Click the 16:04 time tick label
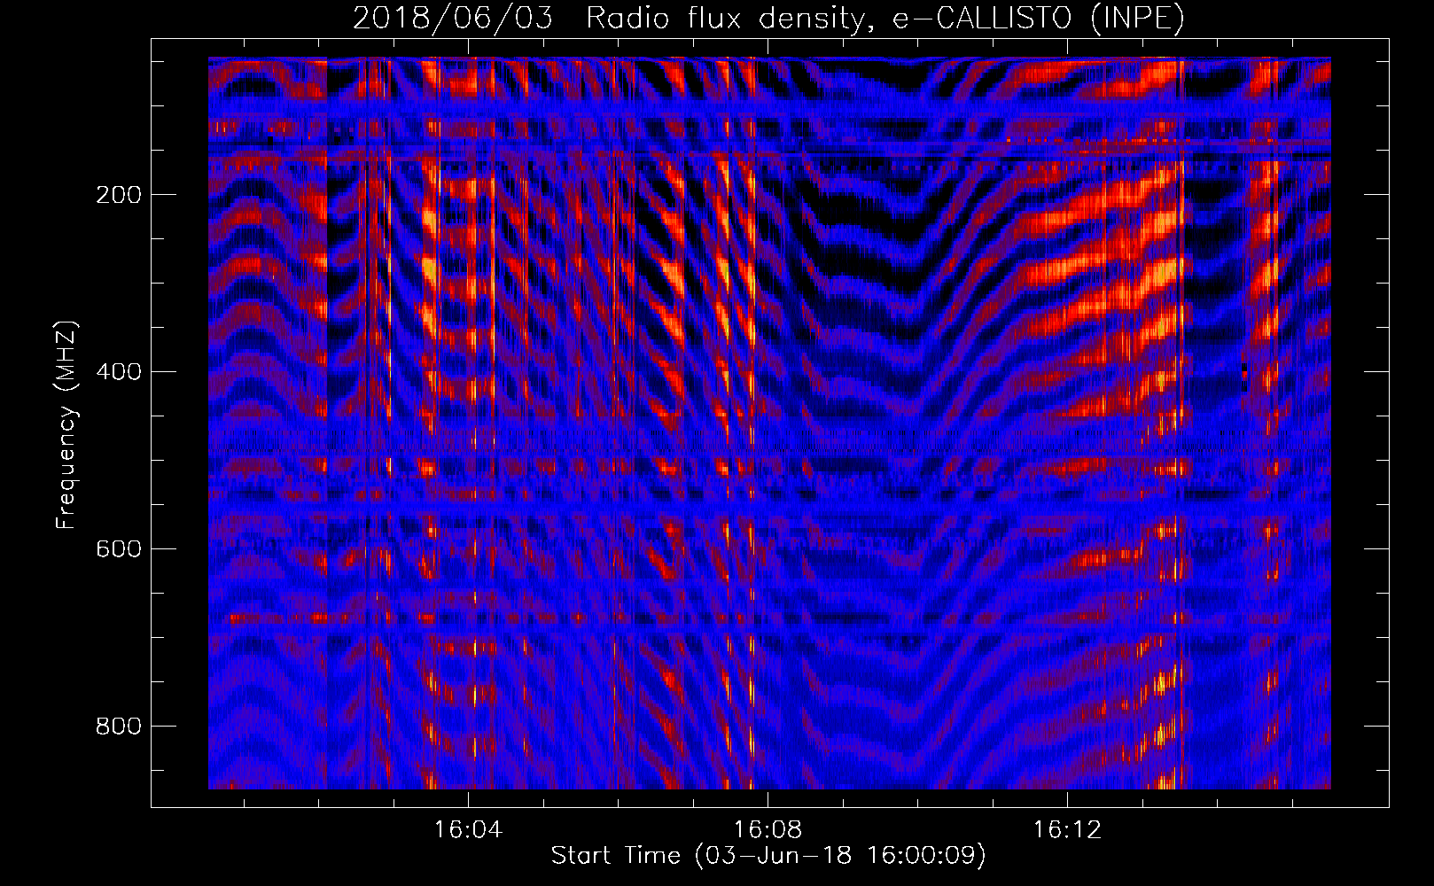Viewport: 1434px width, 886px height. point(468,830)
